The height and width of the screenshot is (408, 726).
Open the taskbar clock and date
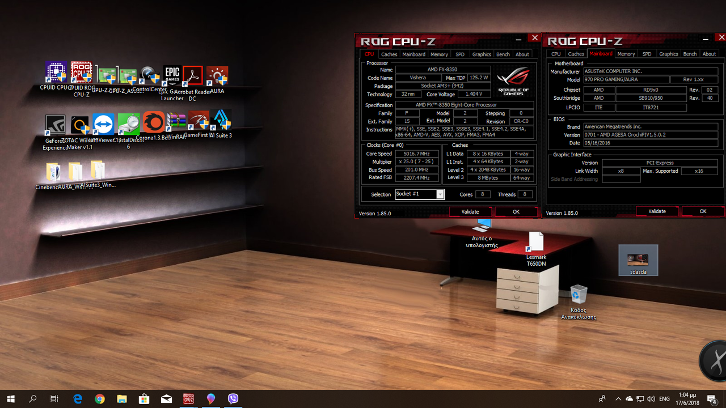point(687,399)
